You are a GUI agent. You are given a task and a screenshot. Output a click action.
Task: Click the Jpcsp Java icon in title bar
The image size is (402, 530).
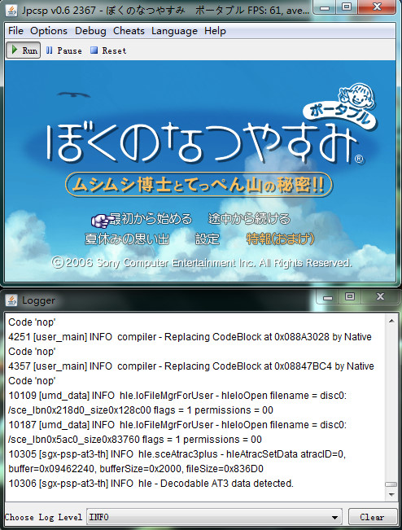click(x=11, y=11)
